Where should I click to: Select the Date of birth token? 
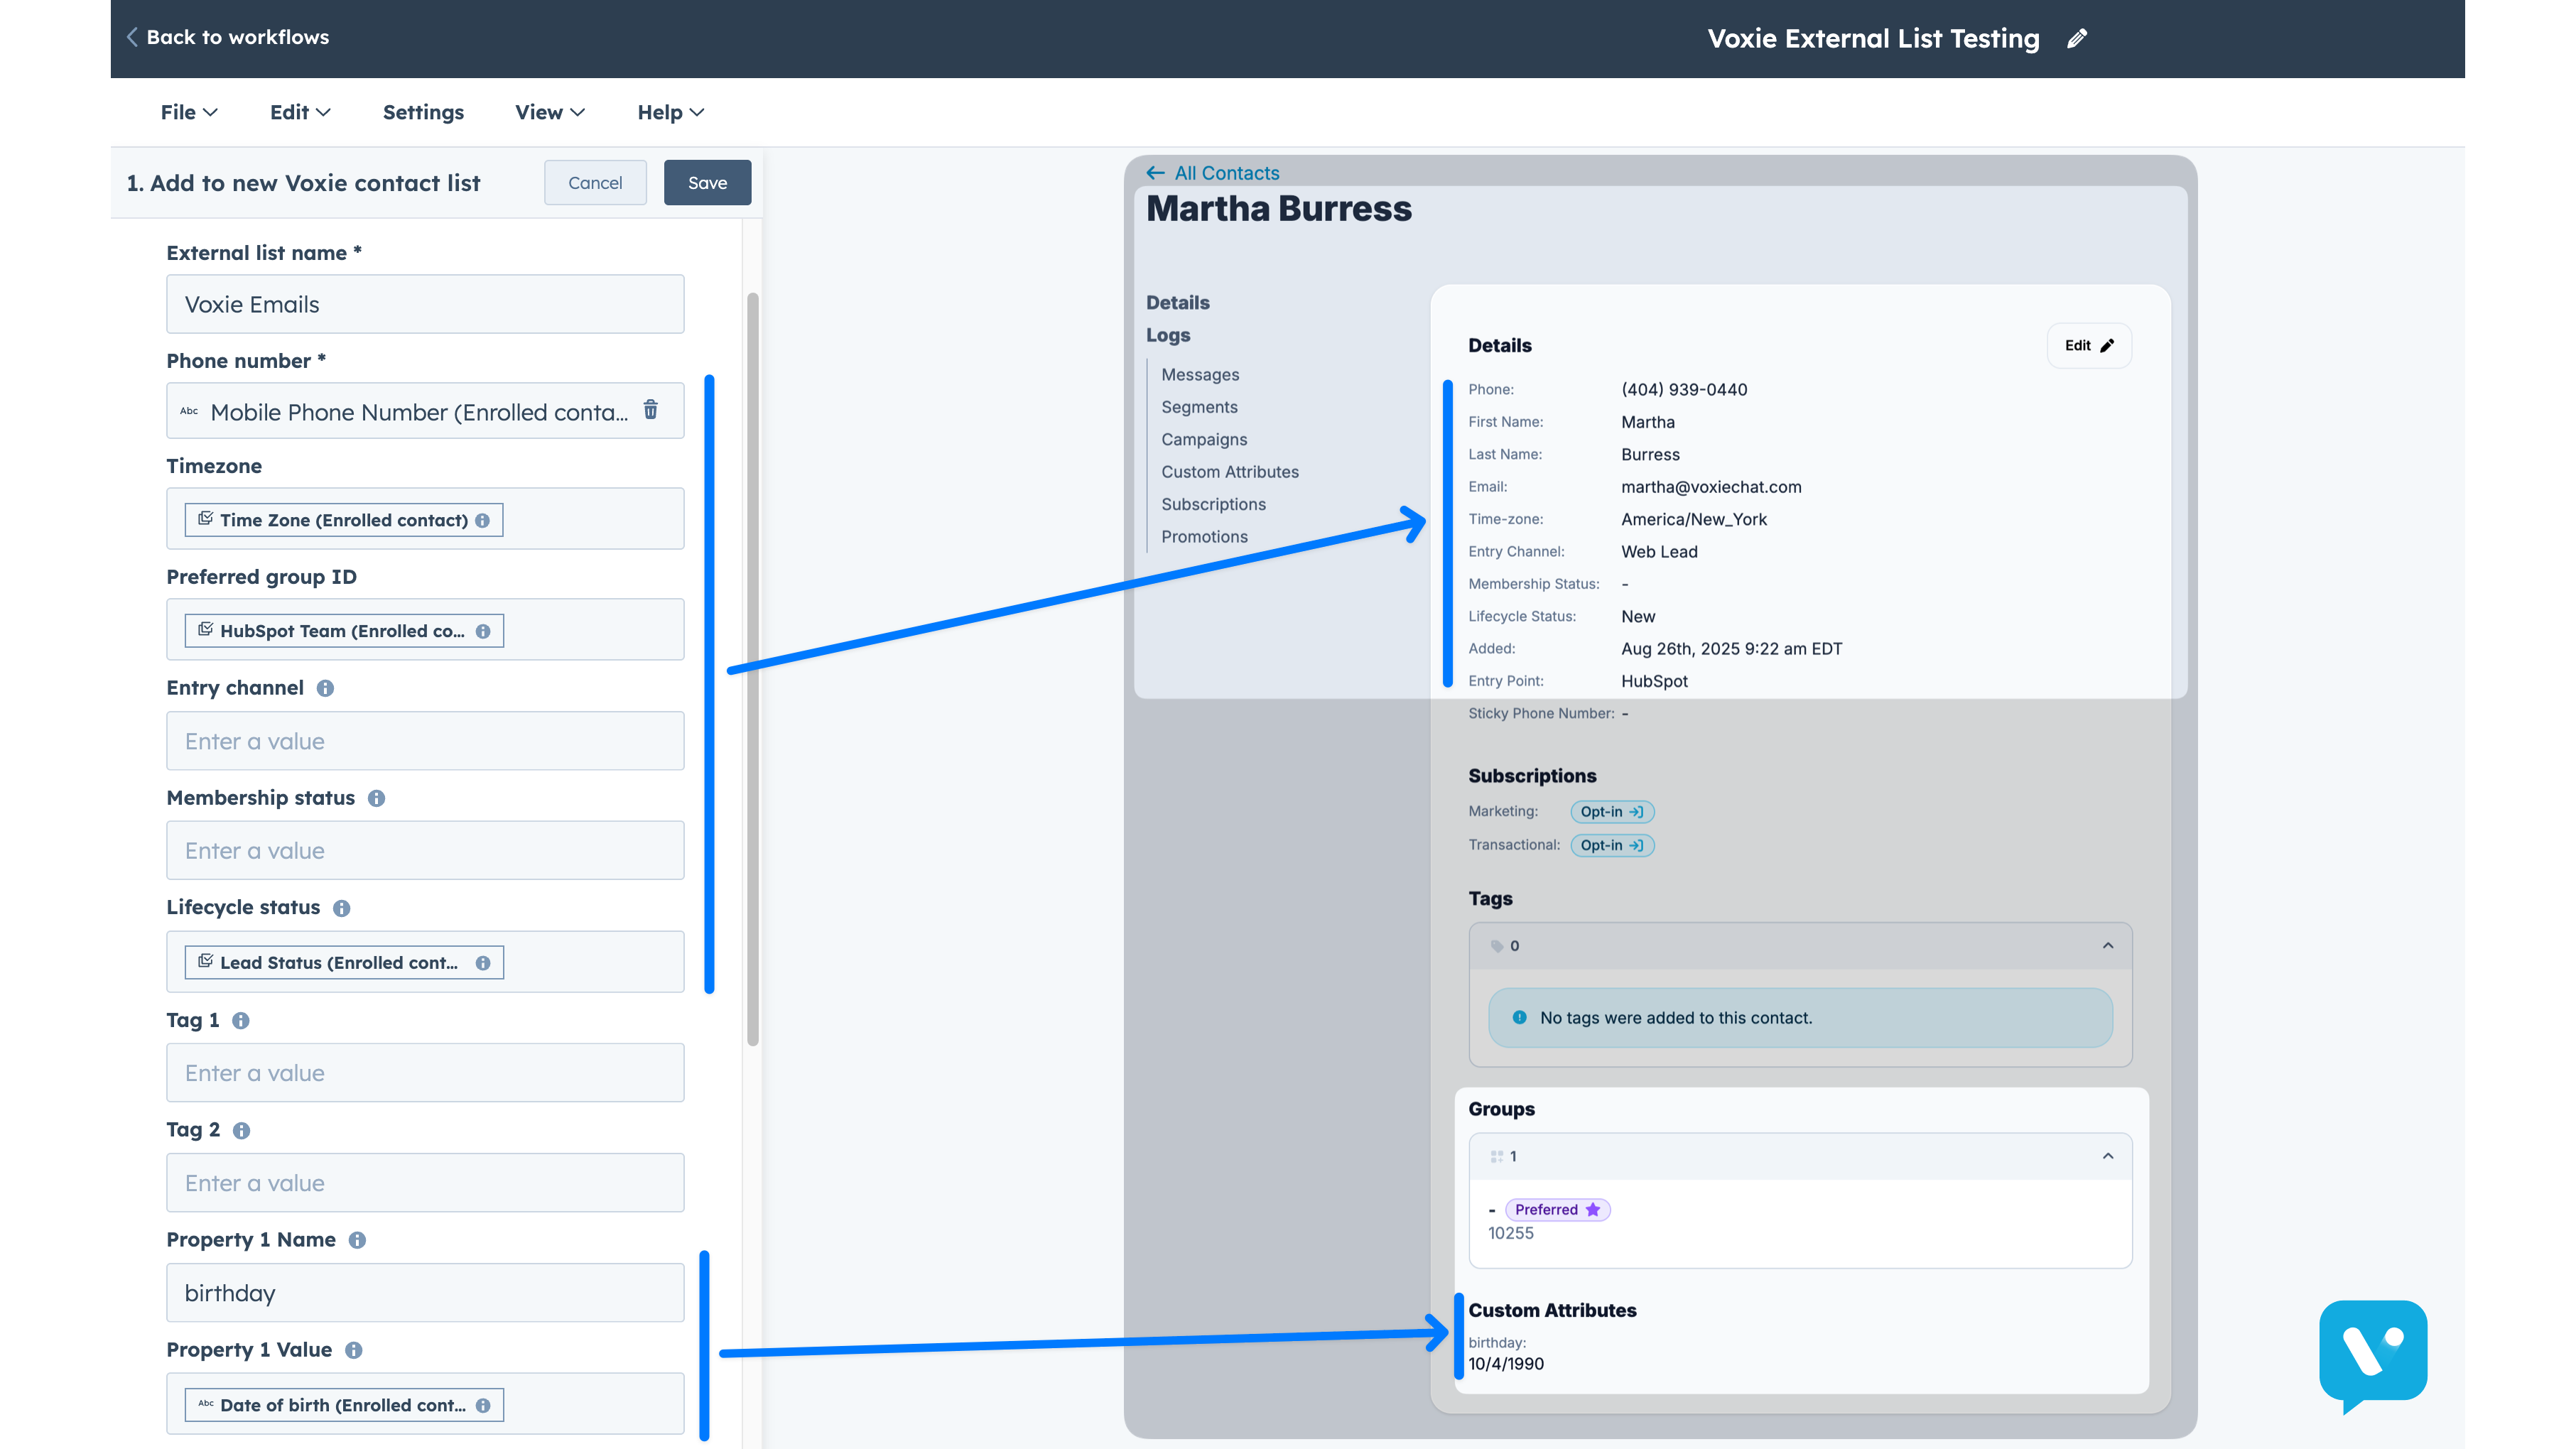(343, 1405)
